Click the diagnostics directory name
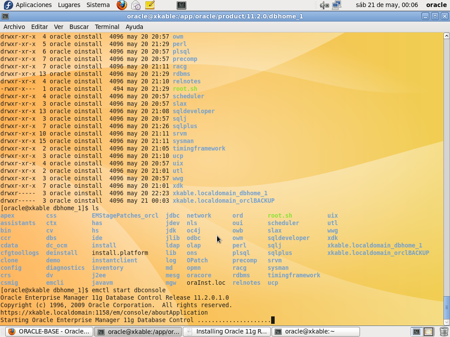This screenshot has width=450, height=337. coord(65,268)
